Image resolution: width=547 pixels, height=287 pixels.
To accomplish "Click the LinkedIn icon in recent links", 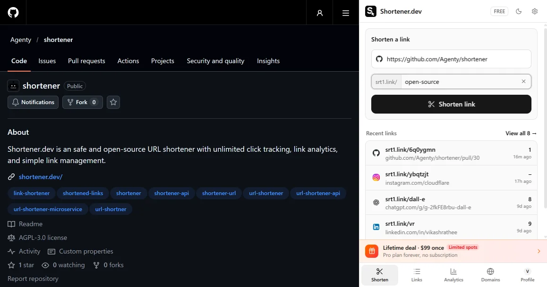I will (376, 227).
